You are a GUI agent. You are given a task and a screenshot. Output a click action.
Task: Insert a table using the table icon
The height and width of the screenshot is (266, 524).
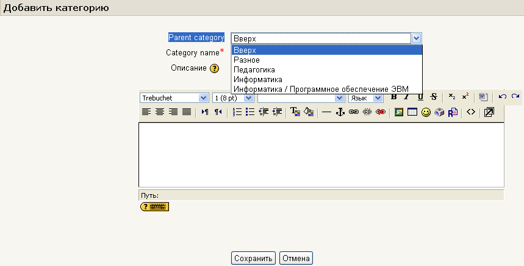pos(412,112)
